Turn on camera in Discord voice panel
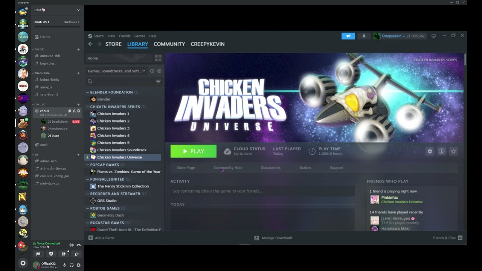This screenshot has width=482, height=271. [38, 254]
